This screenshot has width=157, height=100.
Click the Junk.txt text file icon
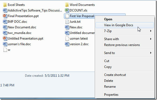[67, 22]
